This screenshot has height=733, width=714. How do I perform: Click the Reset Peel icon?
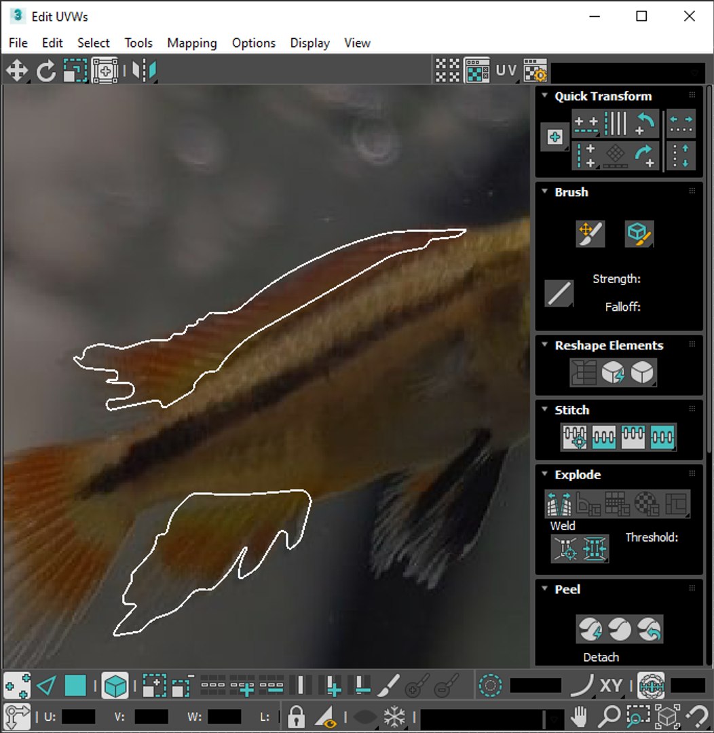point(650,628)
